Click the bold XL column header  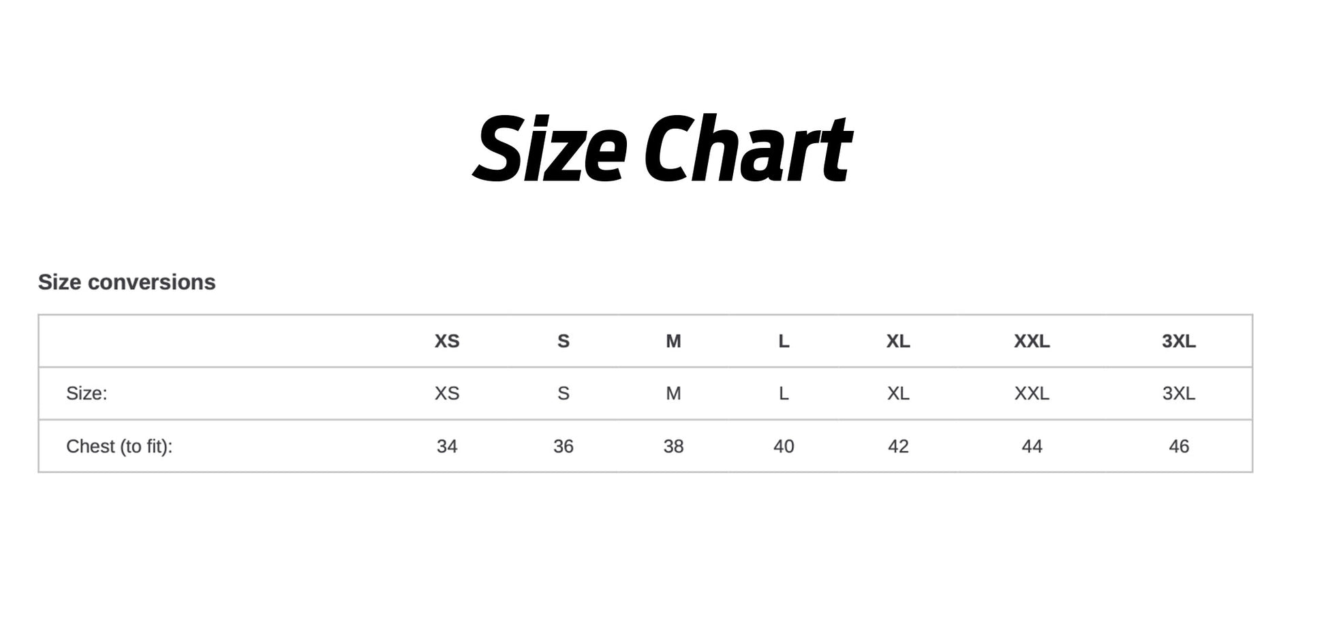(898, 341)
